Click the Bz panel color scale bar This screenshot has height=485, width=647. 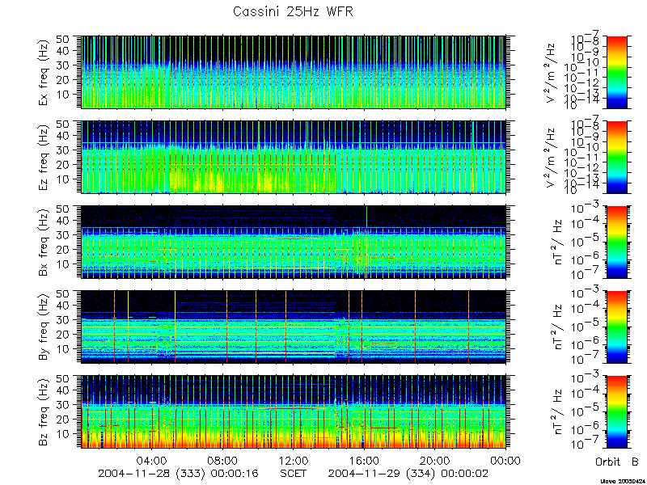pos(617,411)
